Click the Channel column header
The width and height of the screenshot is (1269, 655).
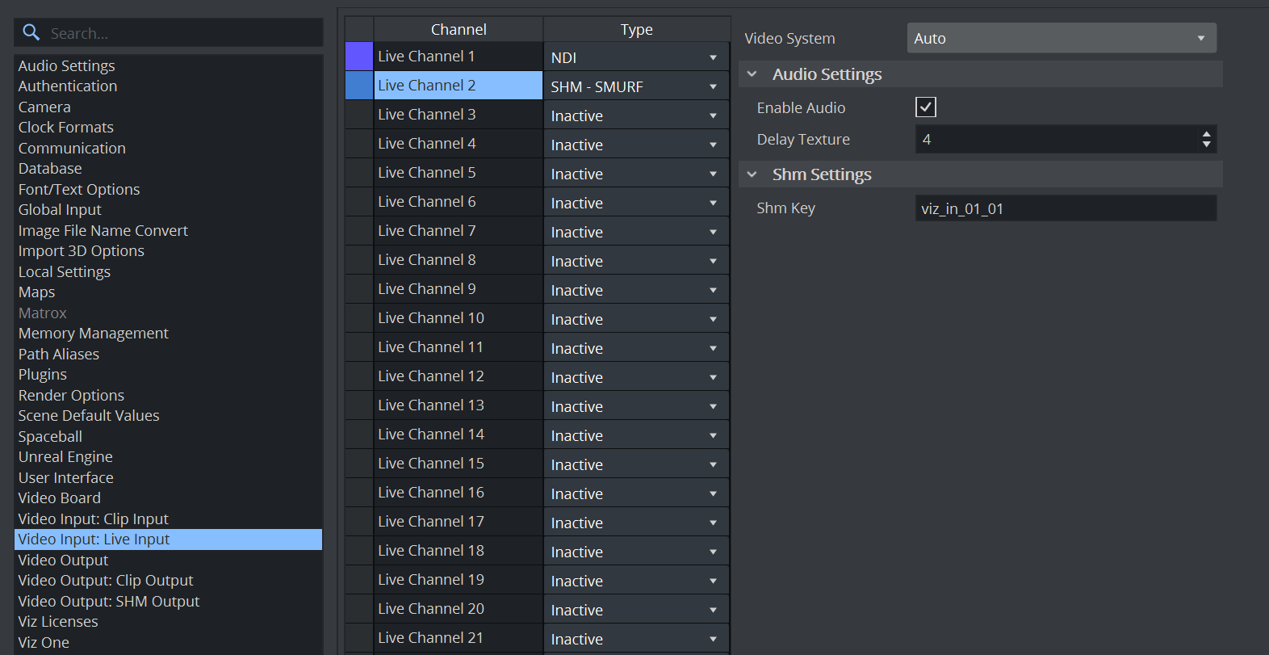458,29
